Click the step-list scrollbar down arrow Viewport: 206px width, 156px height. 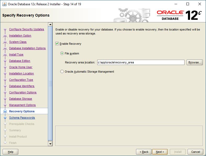[50, 144]
